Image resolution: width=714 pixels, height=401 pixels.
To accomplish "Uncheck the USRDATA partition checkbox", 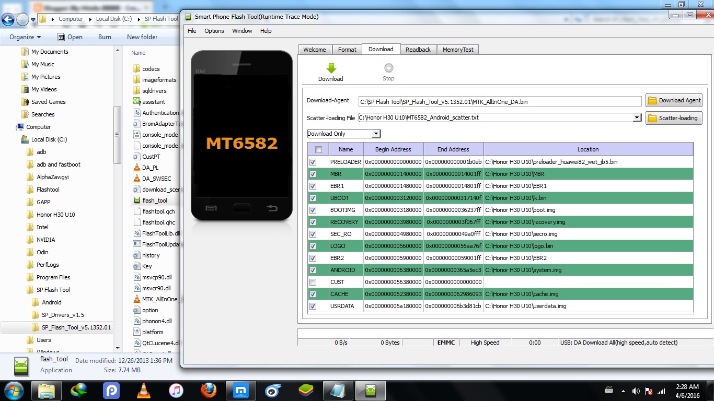I will [x=313, y=306].
